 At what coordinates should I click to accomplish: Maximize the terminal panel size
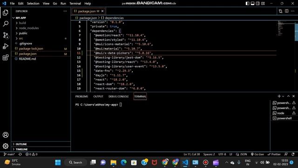[x=288, y=96]
